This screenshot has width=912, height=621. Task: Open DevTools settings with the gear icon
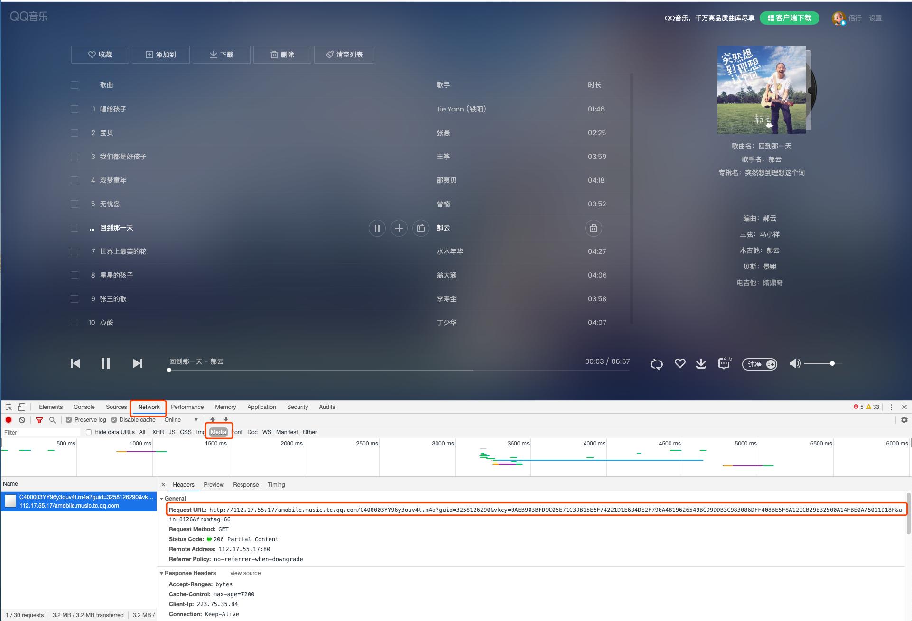tap(904, 420)
